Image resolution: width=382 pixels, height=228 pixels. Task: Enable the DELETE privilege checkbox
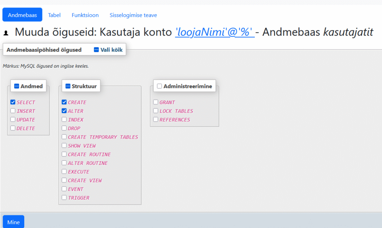[13, 128]
